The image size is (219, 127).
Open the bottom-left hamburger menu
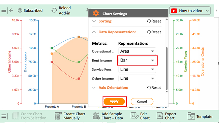tap(4, 116)
